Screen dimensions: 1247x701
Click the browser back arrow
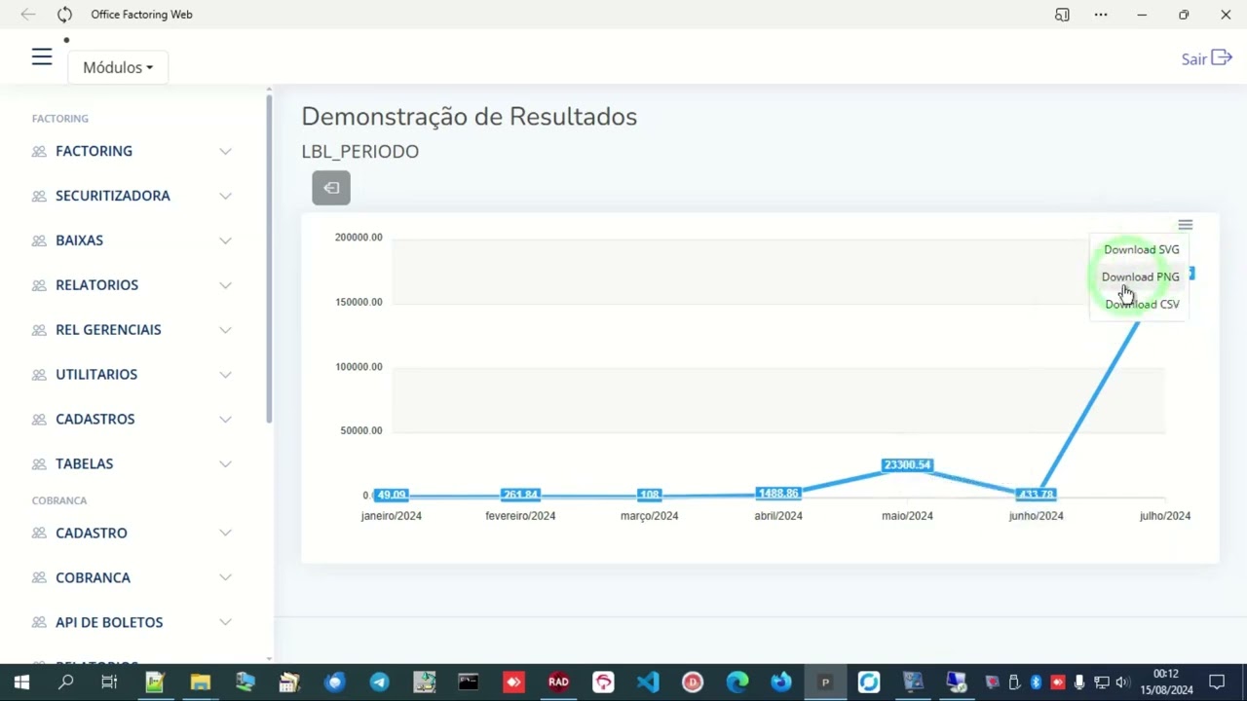[28, 15]
